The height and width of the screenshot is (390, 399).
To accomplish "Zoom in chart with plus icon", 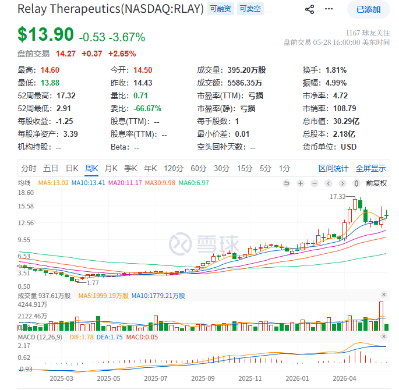I will click(x=301, y=183).
